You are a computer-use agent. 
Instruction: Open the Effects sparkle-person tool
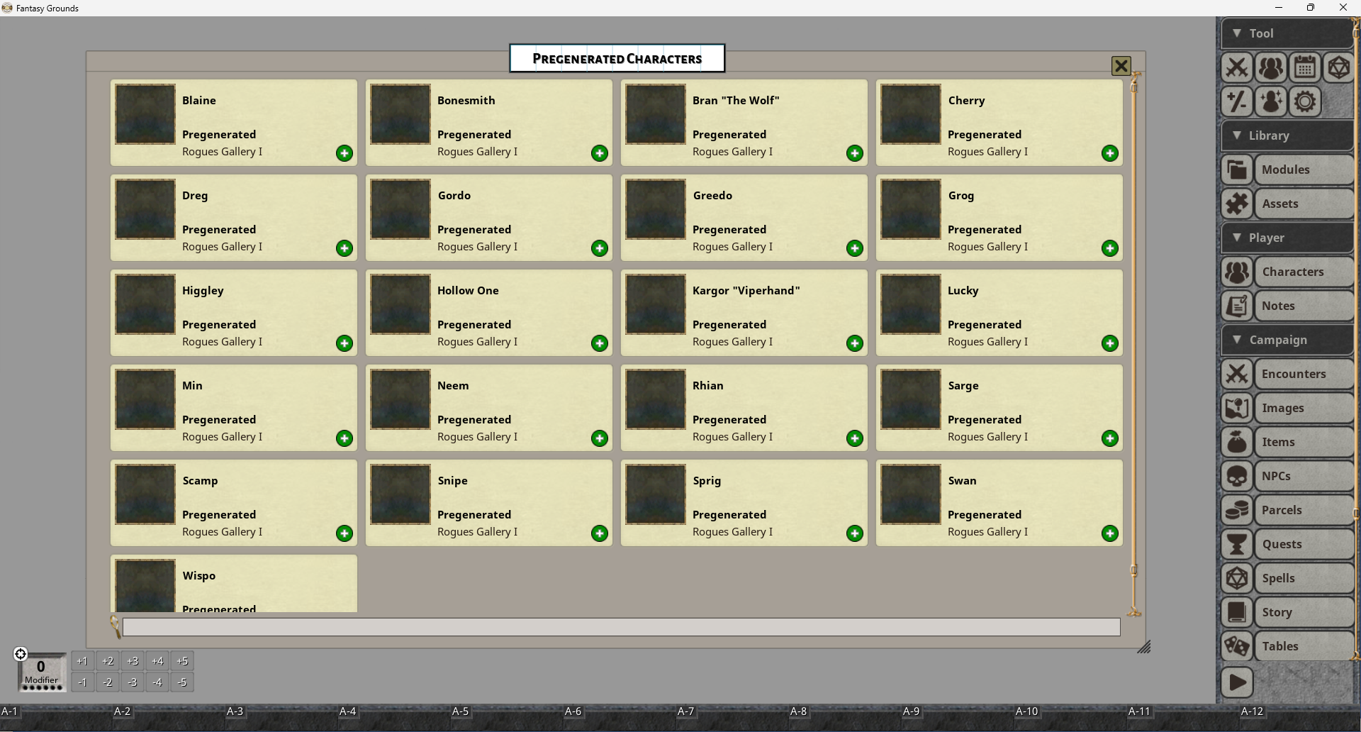pyautogui.click(x=1271, y=101)
